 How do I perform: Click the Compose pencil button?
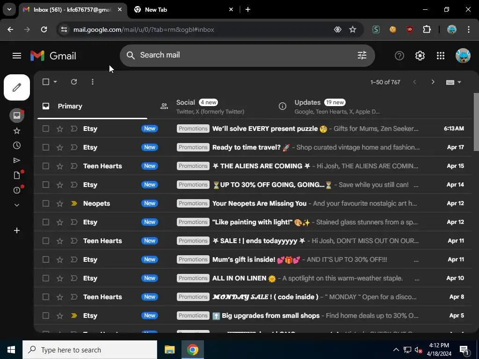pos(17,87)
